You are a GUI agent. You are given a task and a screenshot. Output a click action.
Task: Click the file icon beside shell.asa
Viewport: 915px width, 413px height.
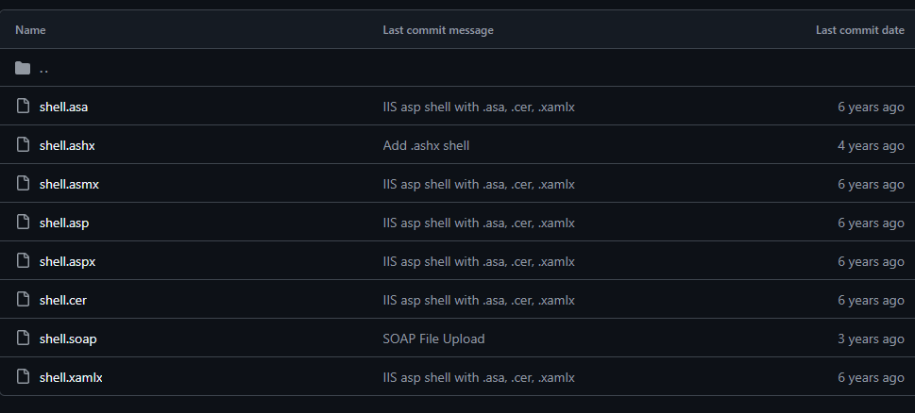(23, 106)
